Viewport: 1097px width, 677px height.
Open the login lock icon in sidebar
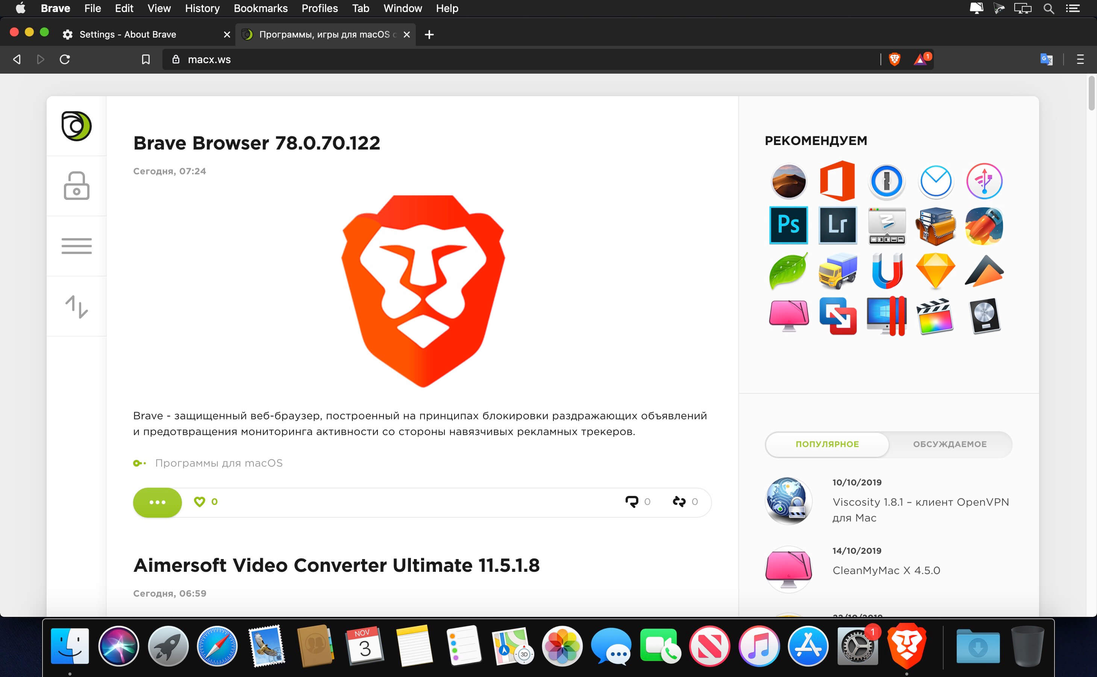point(77,186)
